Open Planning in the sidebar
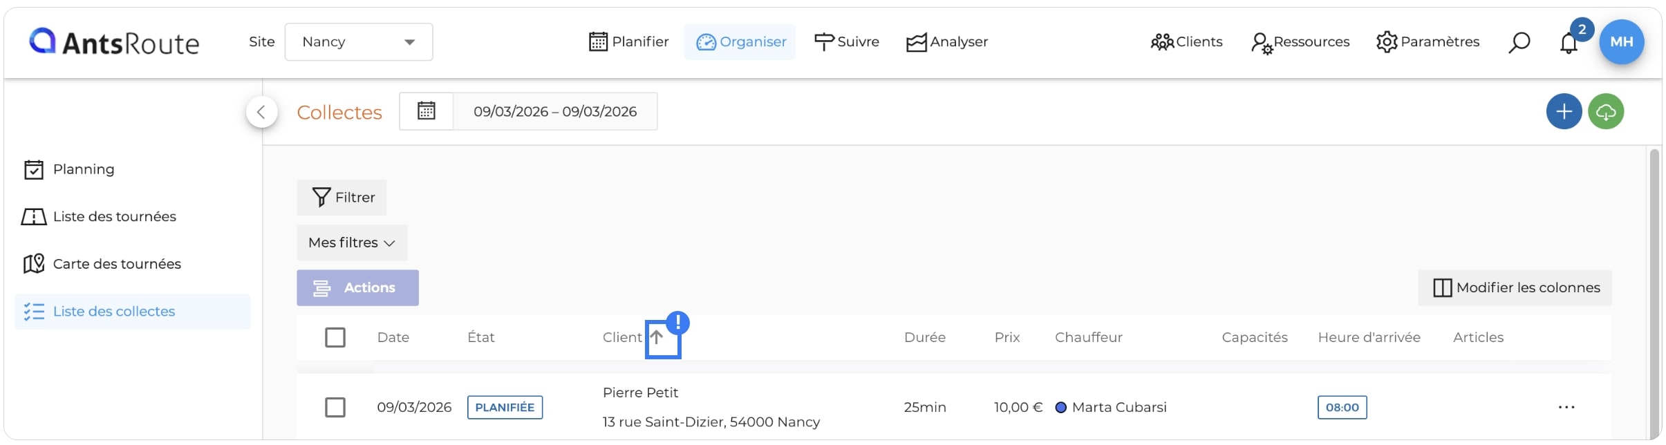Viewport: 1666px width, 445px height. [x=132, y=169]
